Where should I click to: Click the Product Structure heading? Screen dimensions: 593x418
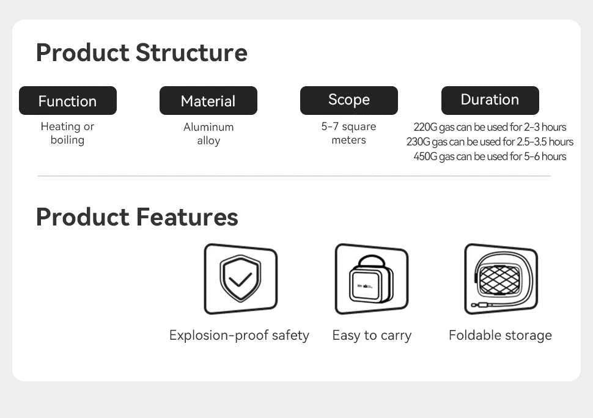142,53
